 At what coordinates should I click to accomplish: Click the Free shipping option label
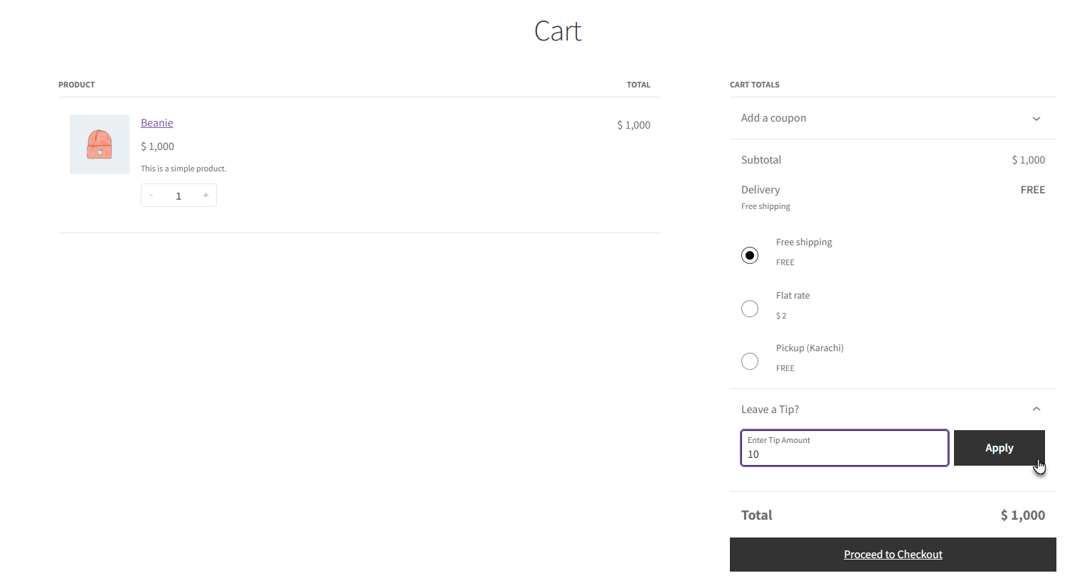point(804,242)
